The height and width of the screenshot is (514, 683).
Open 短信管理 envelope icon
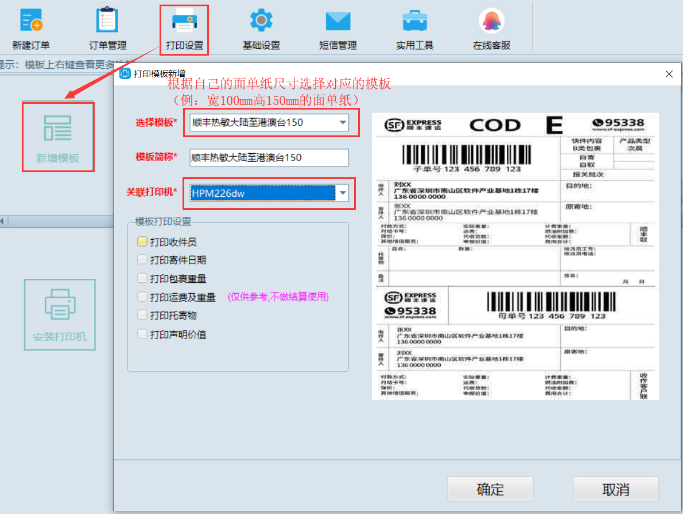(338, 21)
